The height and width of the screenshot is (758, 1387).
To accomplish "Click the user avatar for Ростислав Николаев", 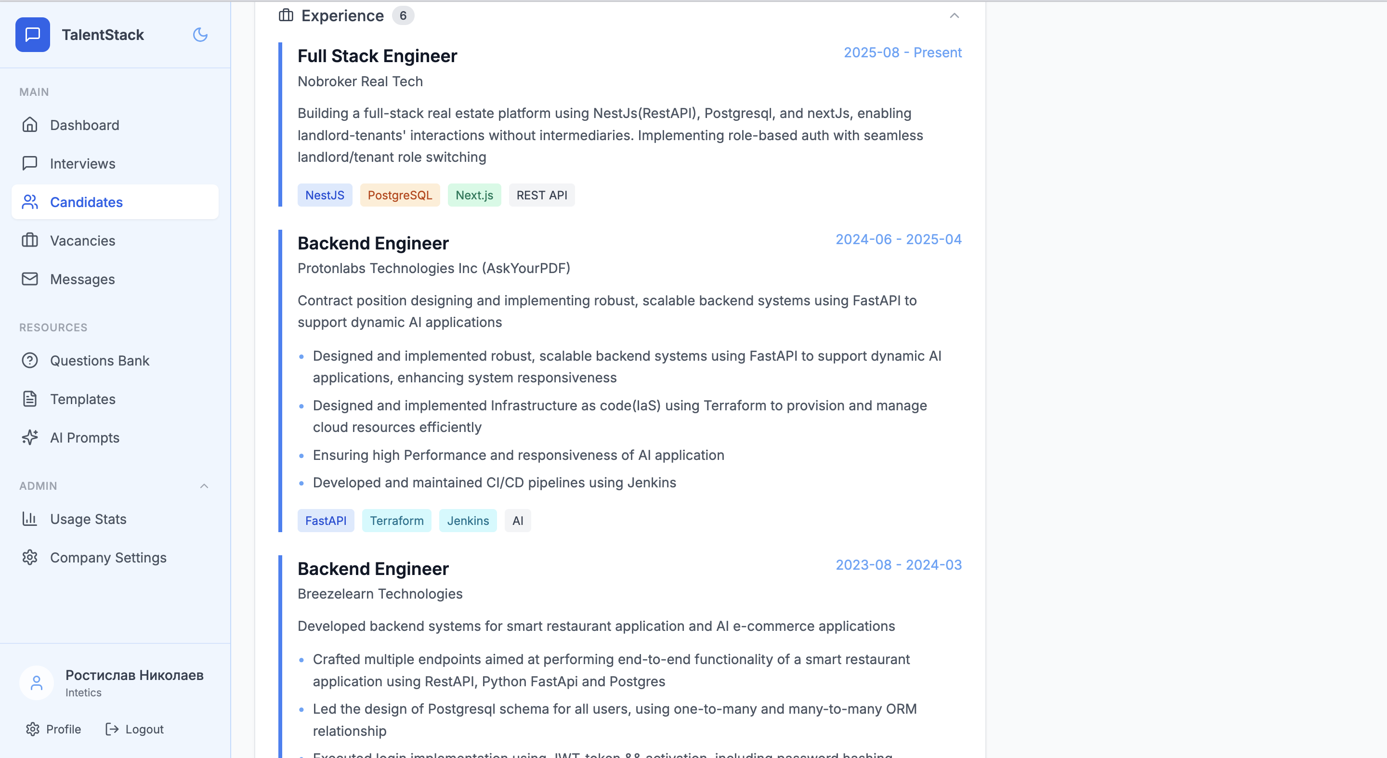I will click(36, 683).
